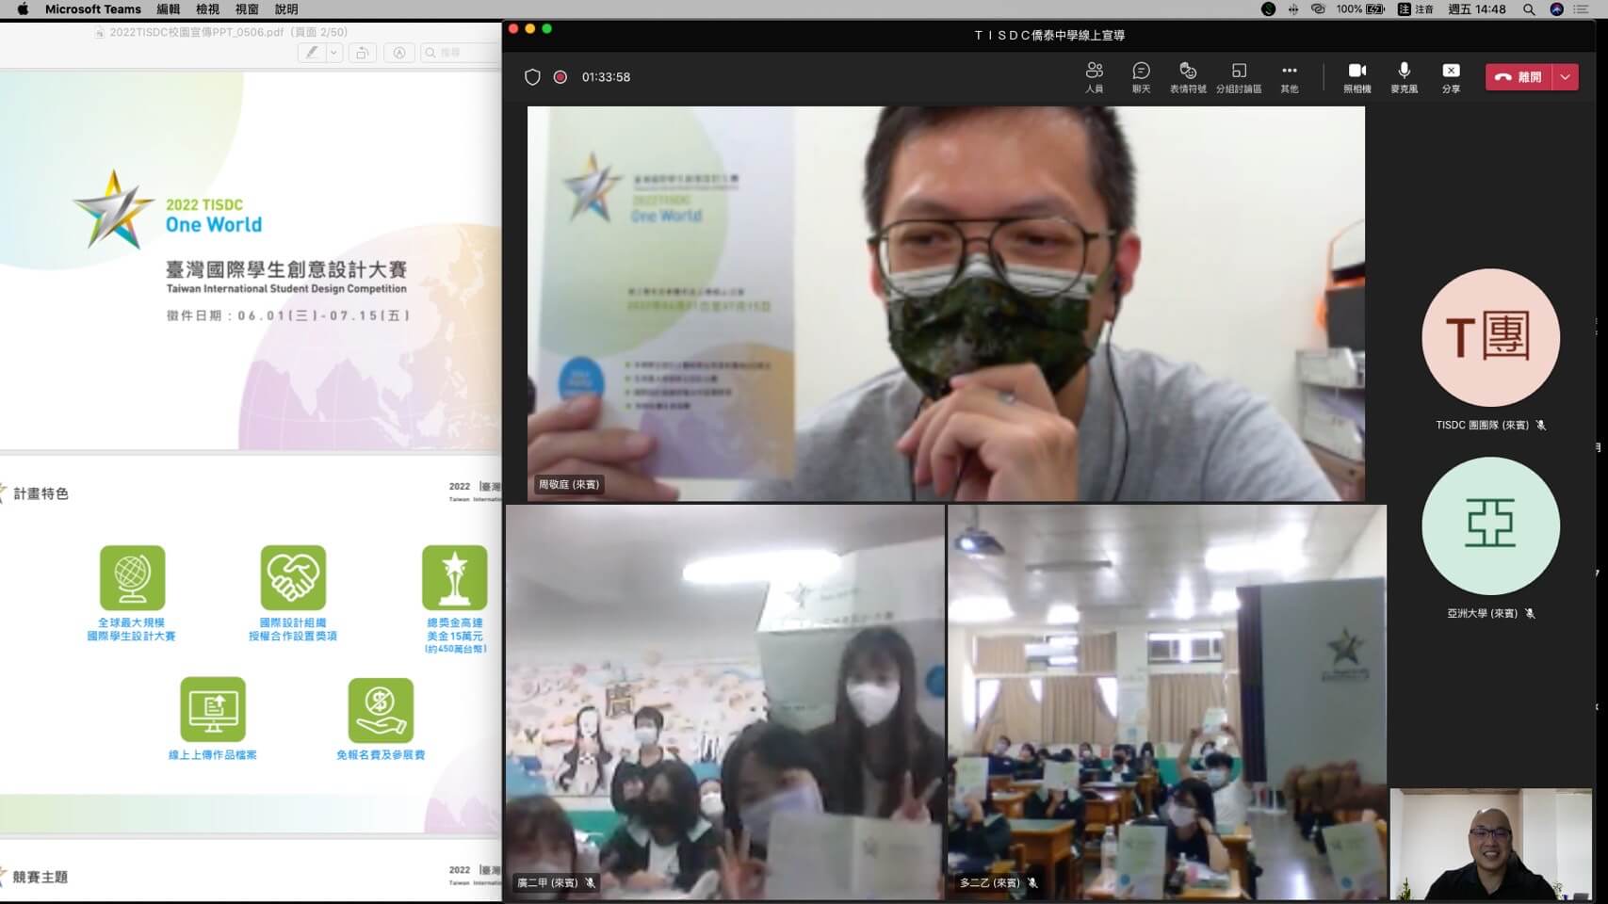The height and width of the screenshot is (904, 1608).
Task: Expand the markup pen dropdown chevron
Action: [x=333, y=53]
